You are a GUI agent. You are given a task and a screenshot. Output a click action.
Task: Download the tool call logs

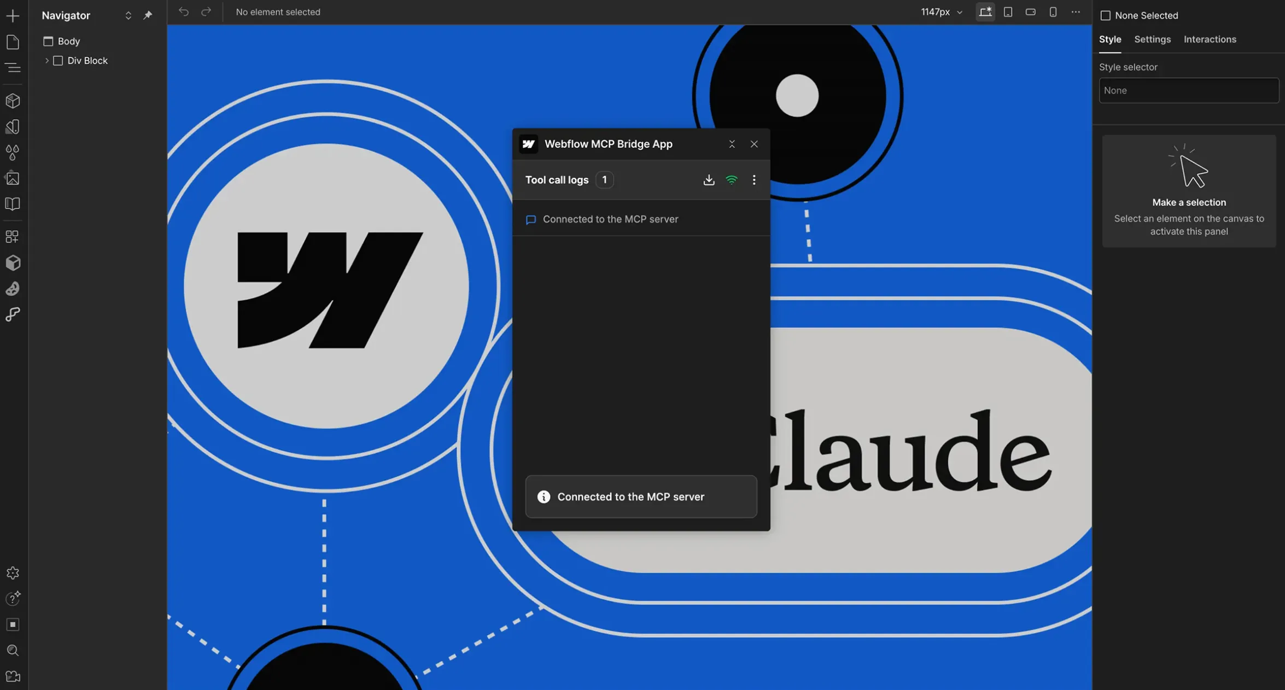(x=709, y=180)
